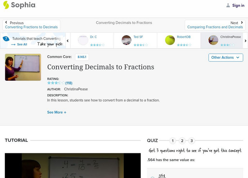Open RobertOB's tennis ball avatar
This screenshot has width=248, height=178.
[x=169, y=40]
